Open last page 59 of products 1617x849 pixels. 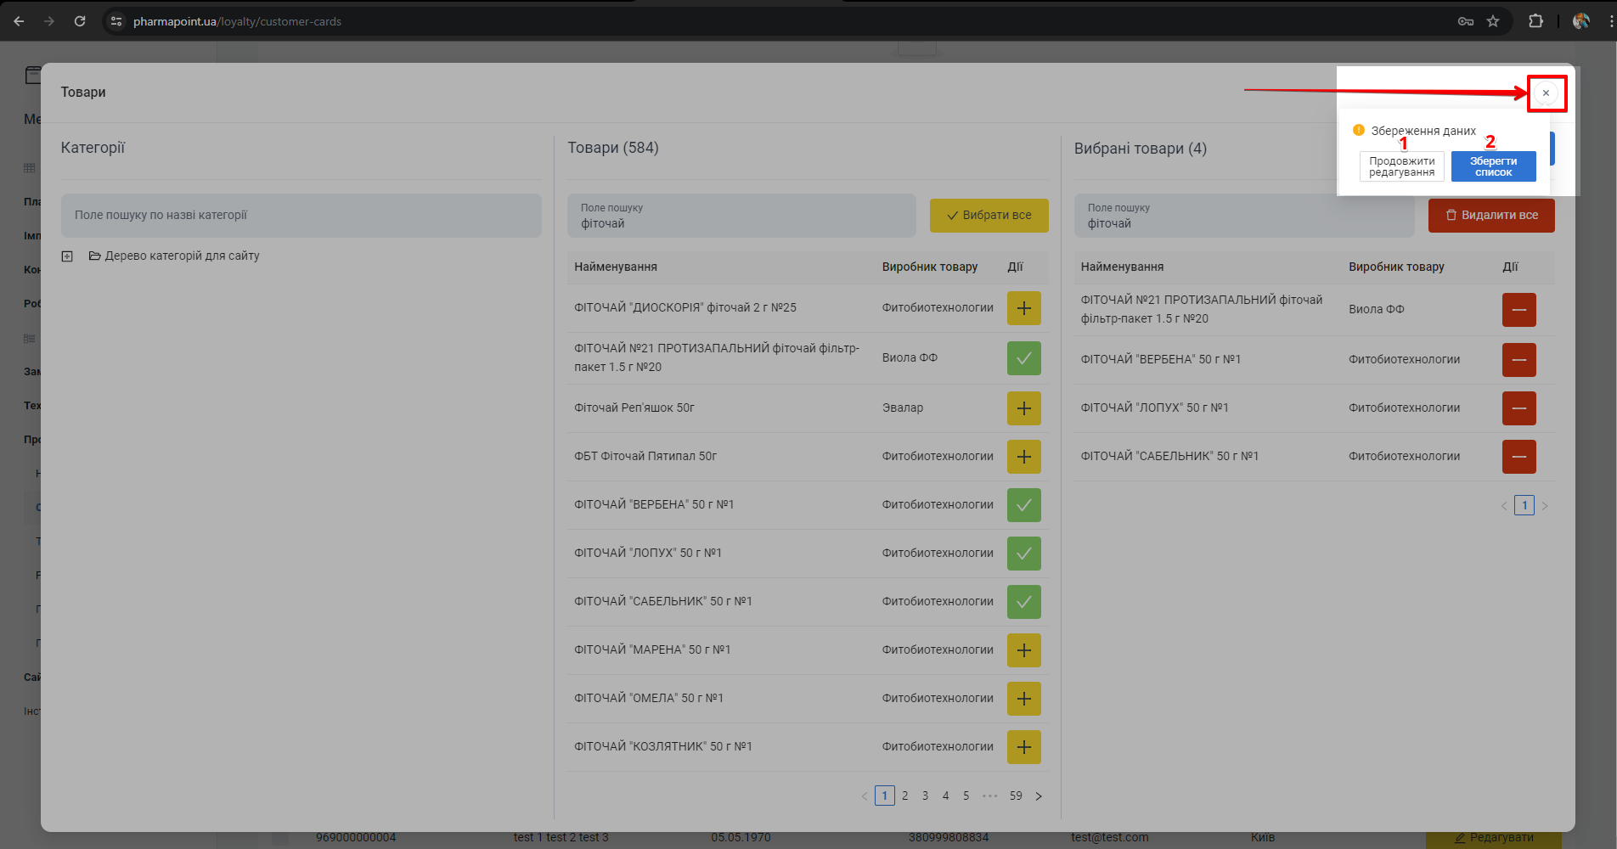point(1016,796)
